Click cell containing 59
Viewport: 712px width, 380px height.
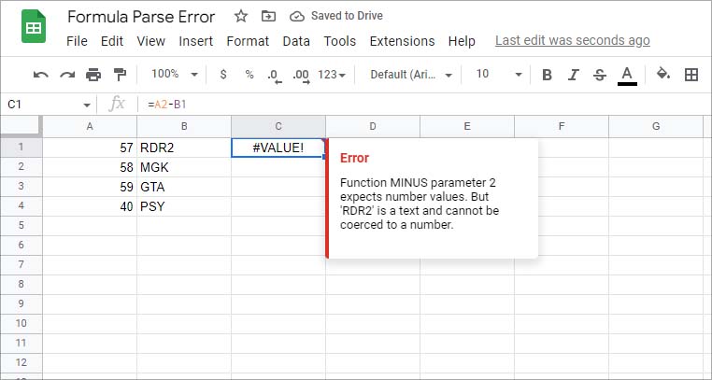tap(90, 187)
